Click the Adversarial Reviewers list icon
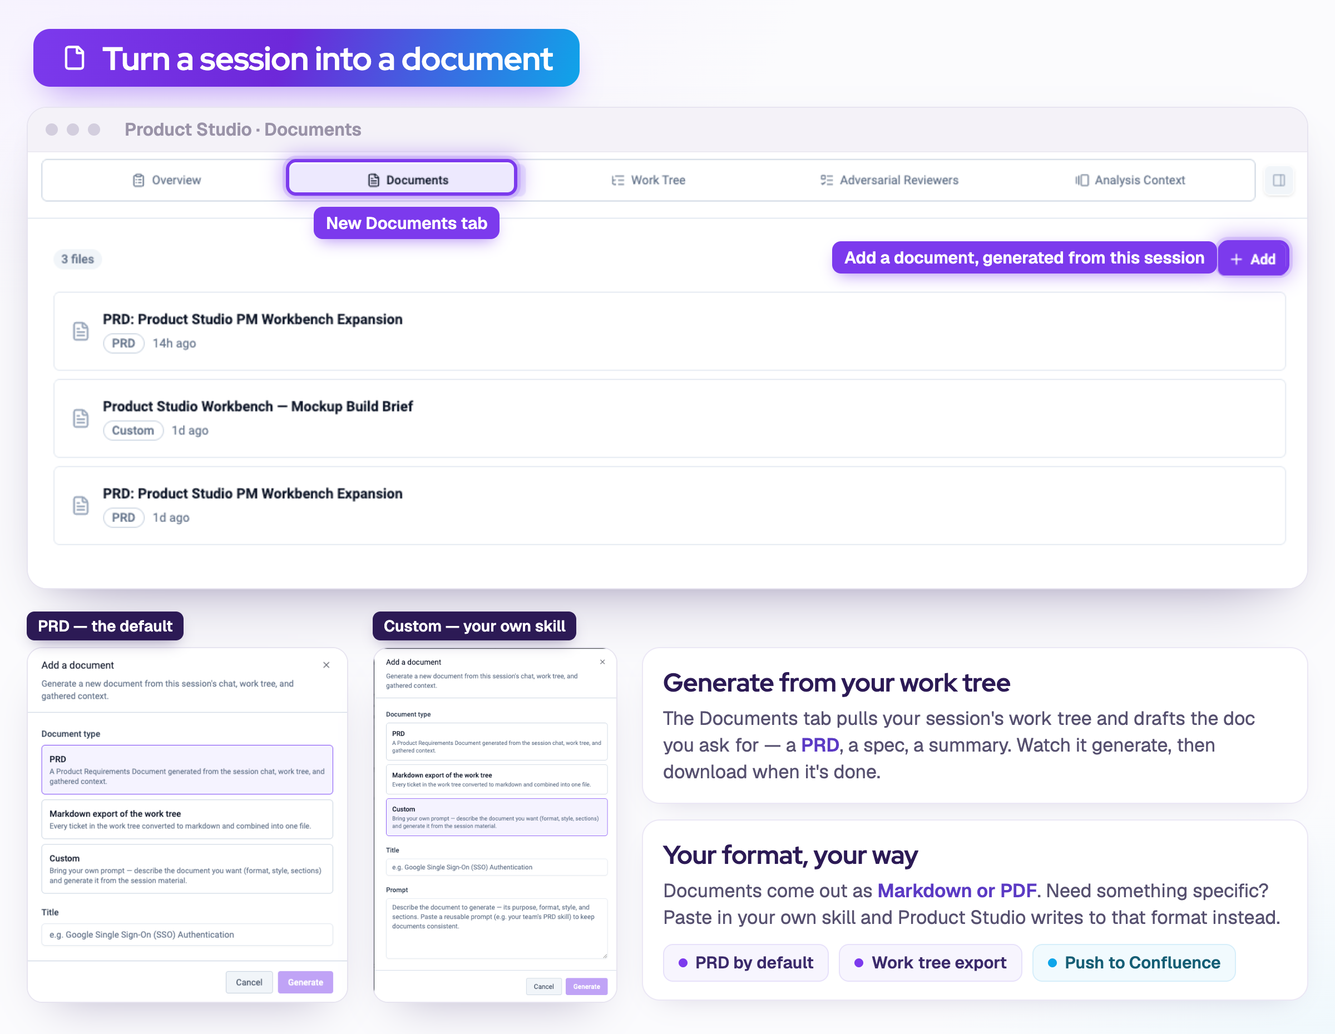The height and width of the screenshot is (1034, 1335). pos(827,180)
